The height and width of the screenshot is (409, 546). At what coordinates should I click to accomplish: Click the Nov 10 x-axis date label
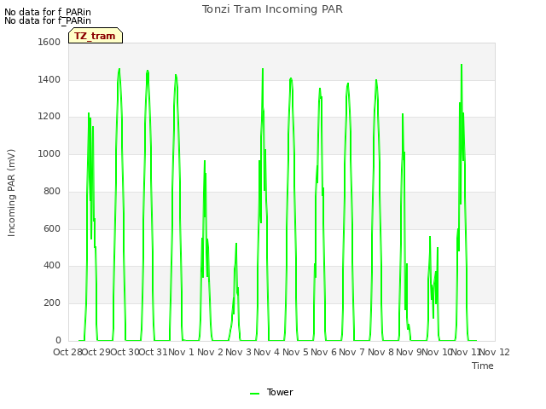(437, 352)
